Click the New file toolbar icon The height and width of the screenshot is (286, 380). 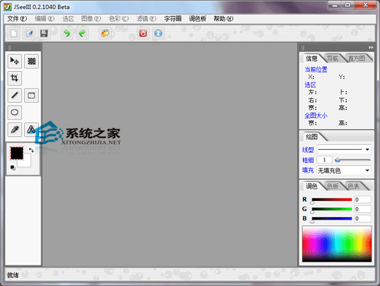pyautogui.click(x=14, y=33)
